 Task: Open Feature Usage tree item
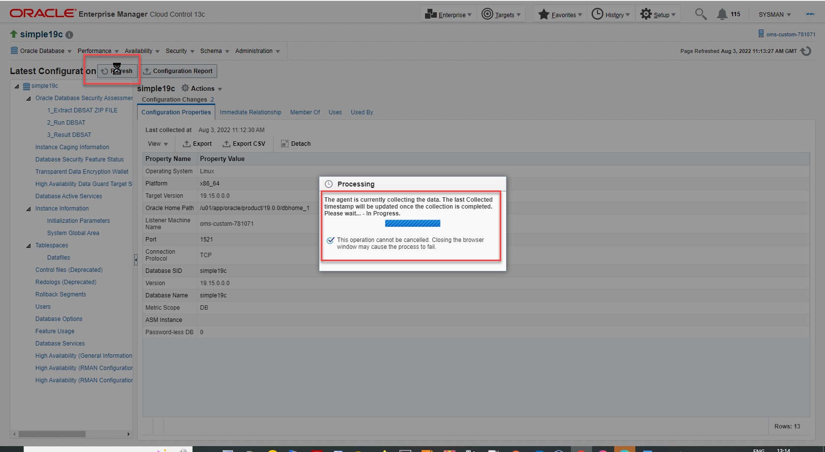click(55, 331)
